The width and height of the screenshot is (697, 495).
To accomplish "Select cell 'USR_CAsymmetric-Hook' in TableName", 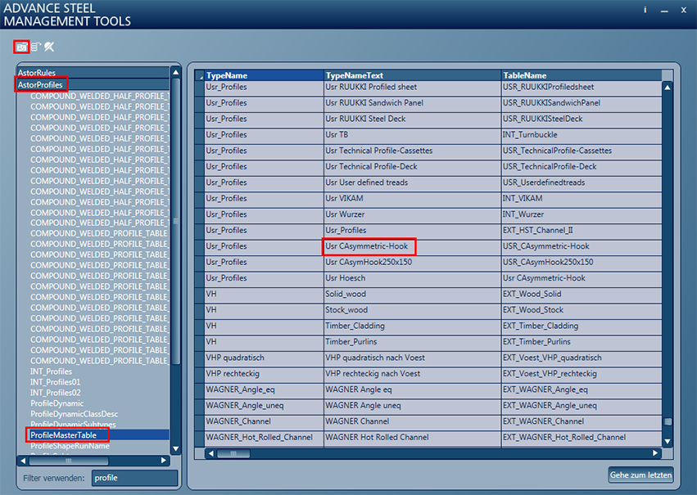I will [582, 246].
